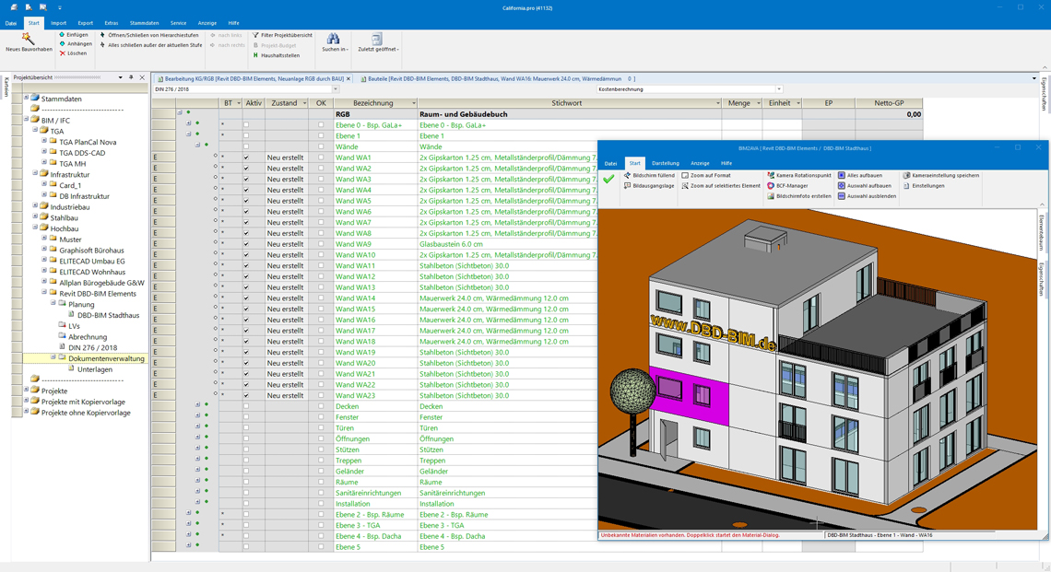Image resolution: width=1051 pixels, height=572 pixels.
Task: Open Bezeichnung column filter dropdown
Action: point(414,103)
